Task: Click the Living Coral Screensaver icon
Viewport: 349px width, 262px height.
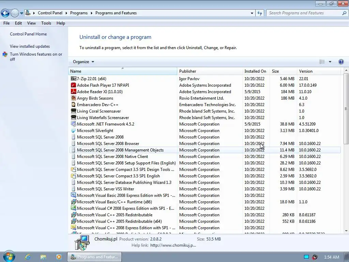Action: pyautogui.click(x=74, y=111)
